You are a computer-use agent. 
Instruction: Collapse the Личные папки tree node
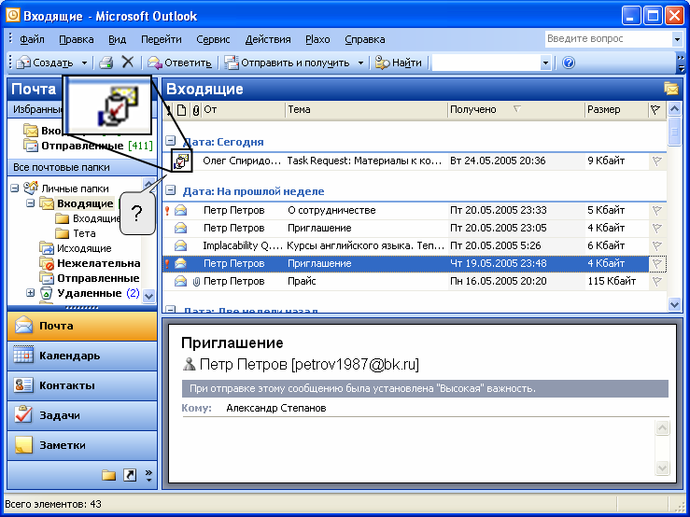pos(15,189)
